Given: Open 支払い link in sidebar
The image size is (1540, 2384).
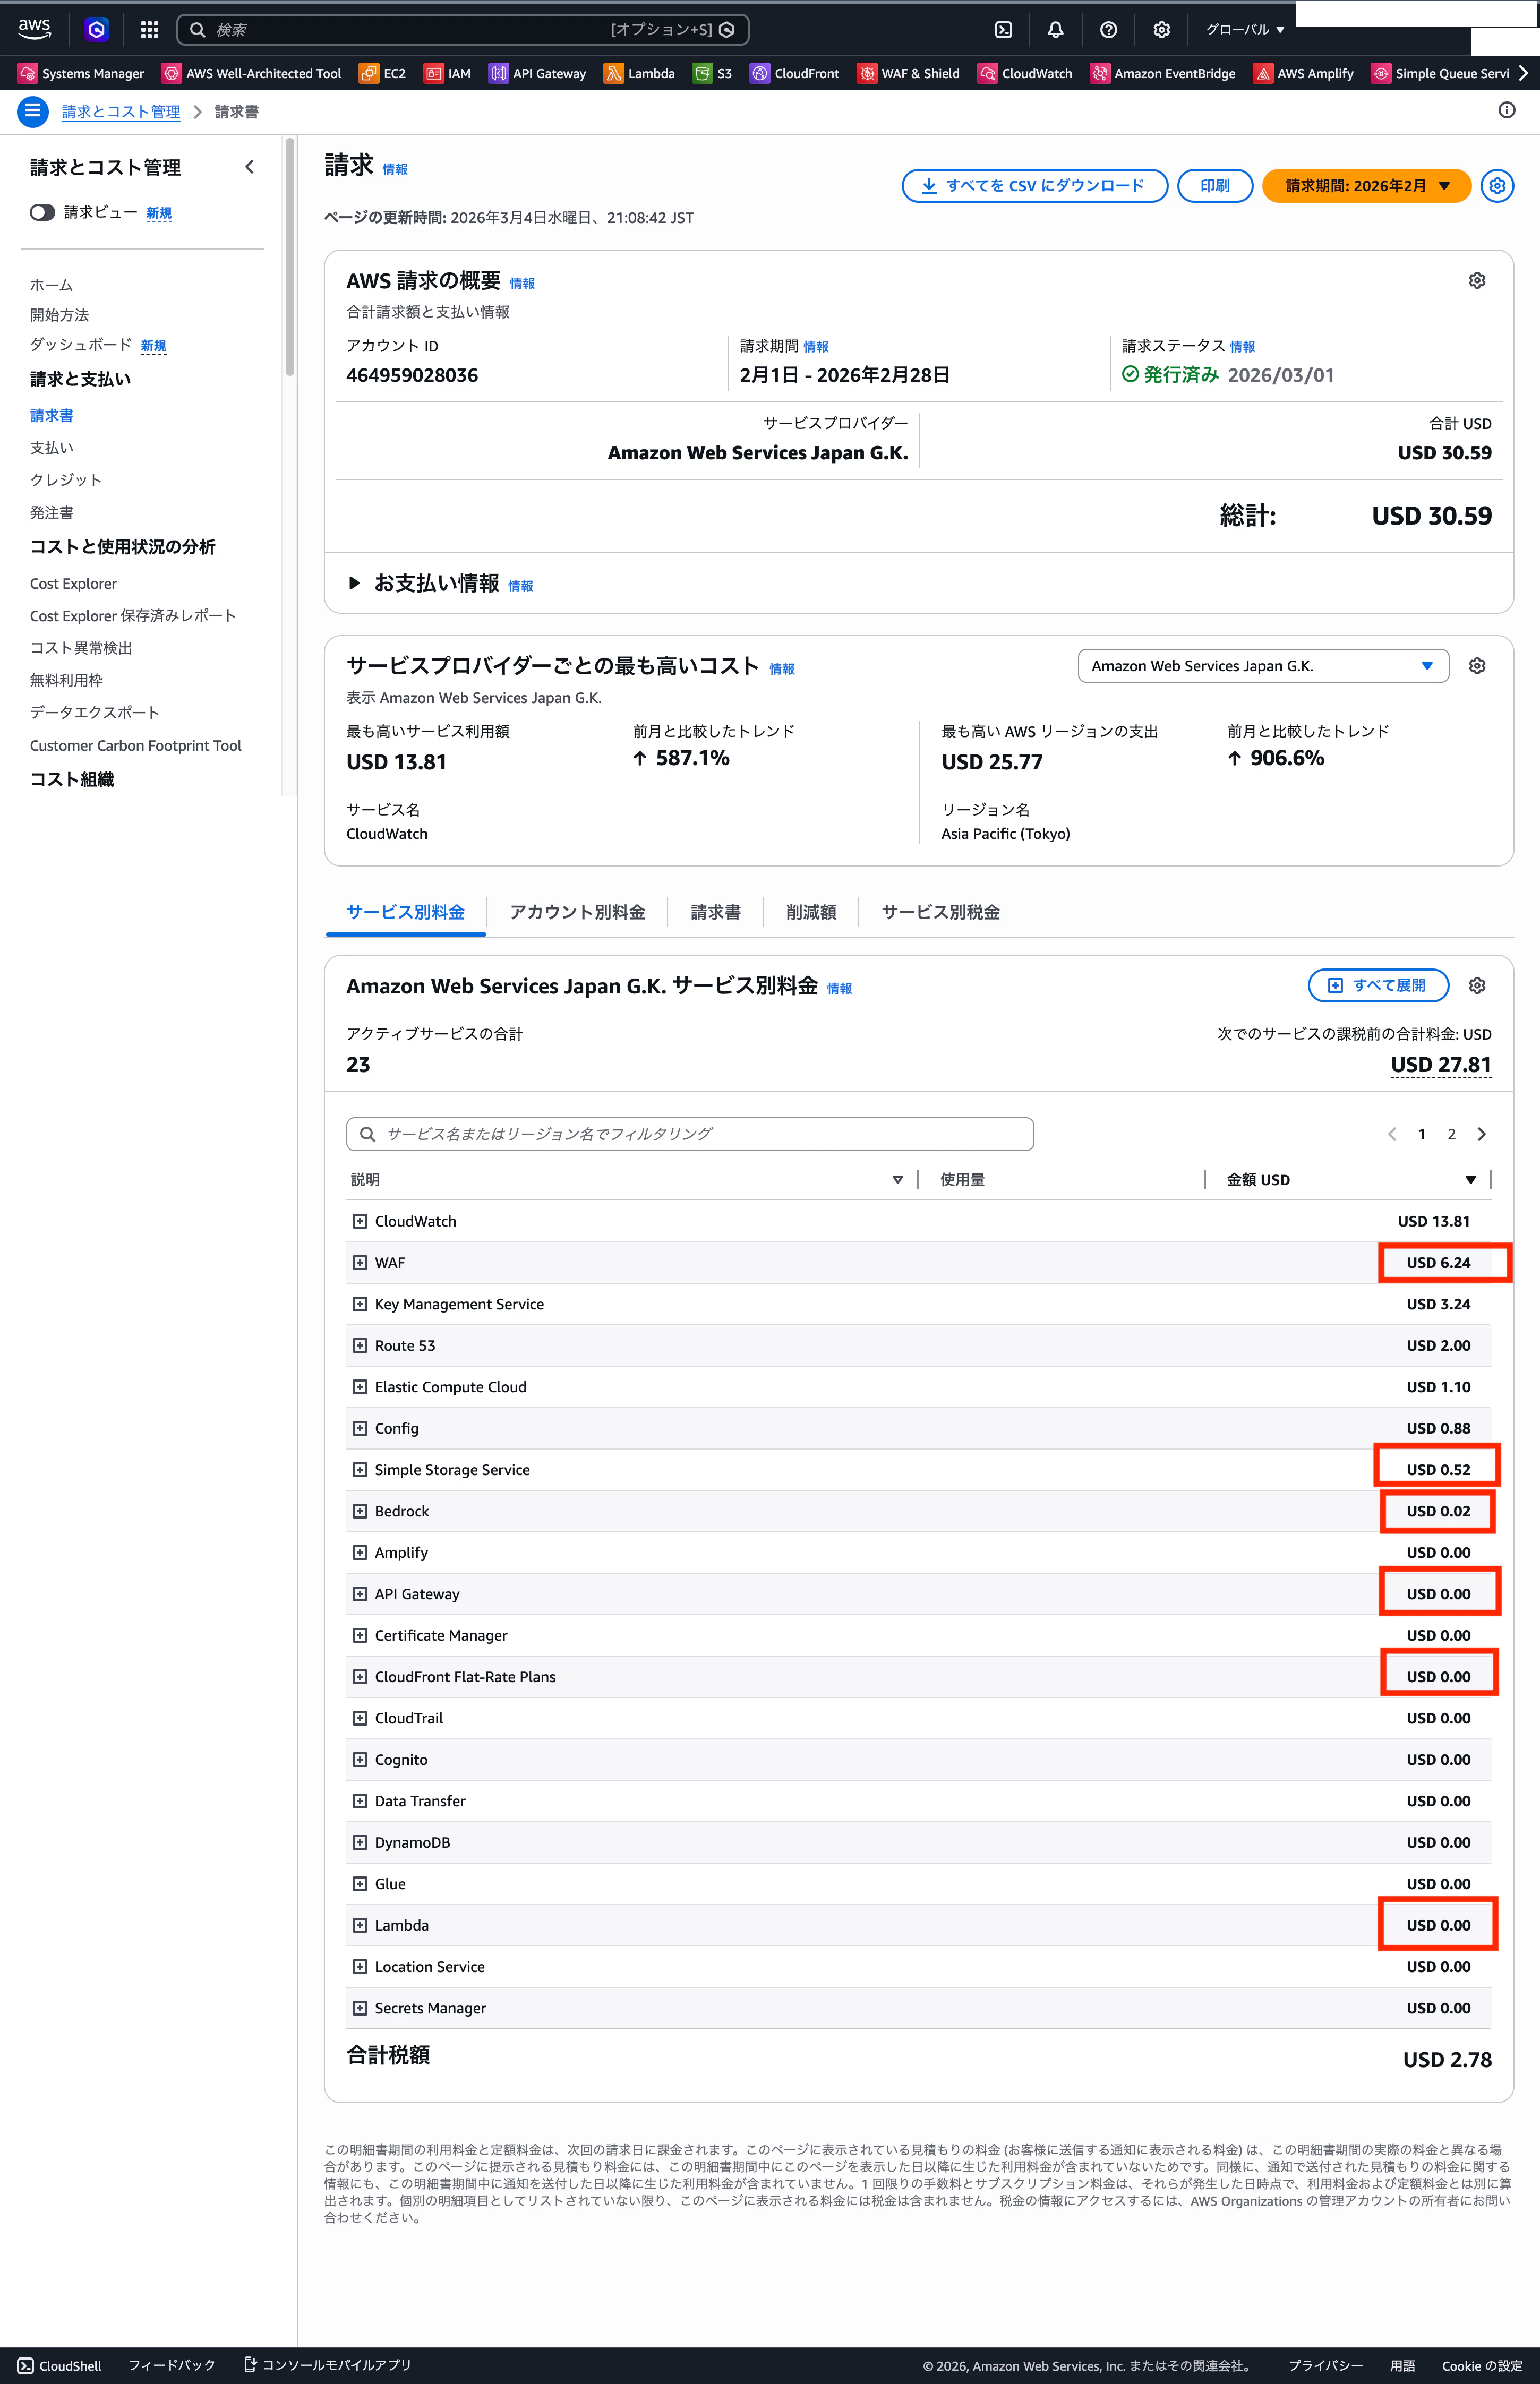Looking at the screenshot, I should [52, 448].
